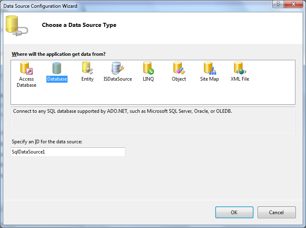Screen dimensions: 306x228
Task: Choose the LINQ data source icon
Action: (148, 68)
